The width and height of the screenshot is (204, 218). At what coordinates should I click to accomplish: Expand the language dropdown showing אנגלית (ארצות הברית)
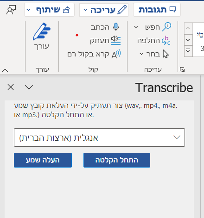coord(99,137)
